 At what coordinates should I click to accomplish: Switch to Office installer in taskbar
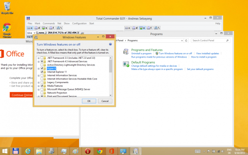point(112,151)
